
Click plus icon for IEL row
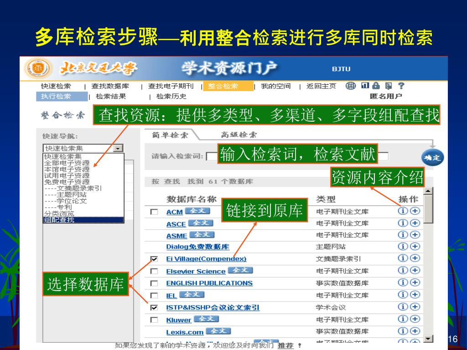(x=415, y=294)
